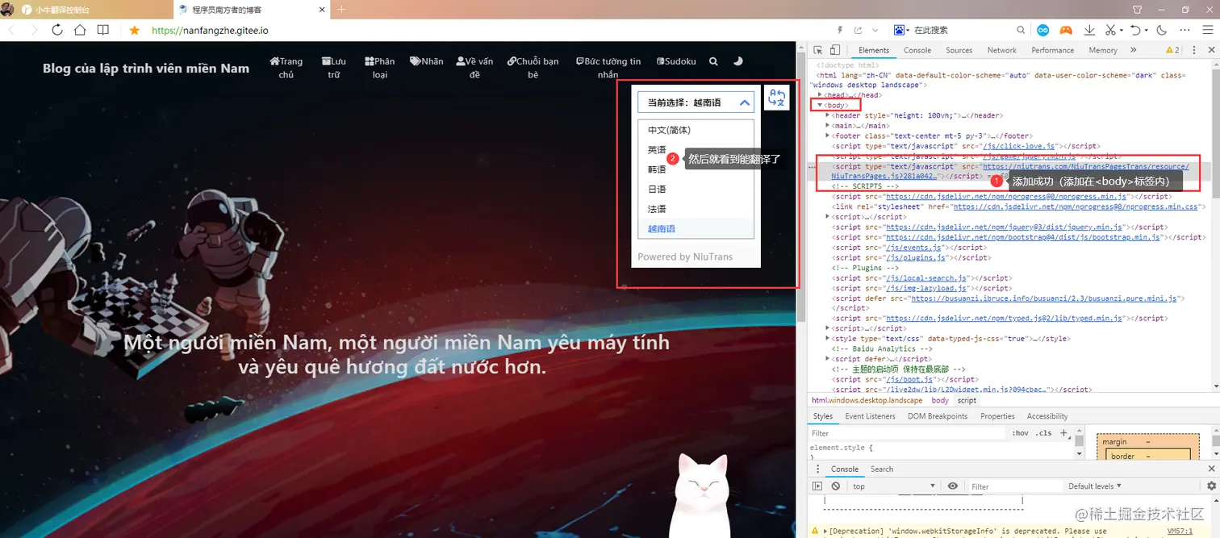The height and width of the screenshot is (538, 1220).
Task: Open DevTools three-dot customize menu
Action: point(1196,50)
